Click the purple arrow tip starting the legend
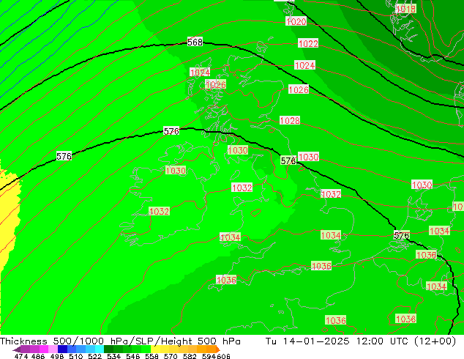This screenshot has width=464, height=359. pos(16,349)
